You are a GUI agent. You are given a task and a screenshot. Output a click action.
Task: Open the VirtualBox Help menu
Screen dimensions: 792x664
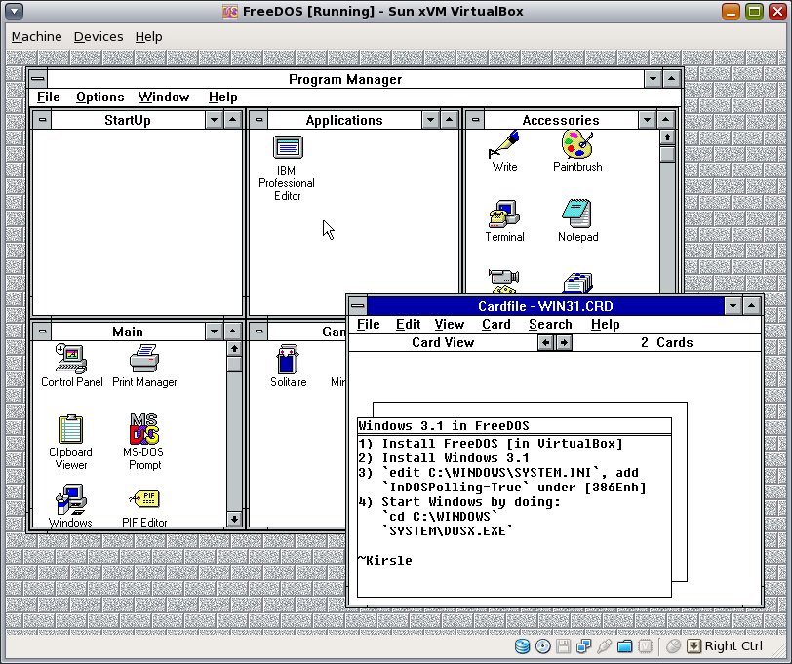(x=148, y=37)
